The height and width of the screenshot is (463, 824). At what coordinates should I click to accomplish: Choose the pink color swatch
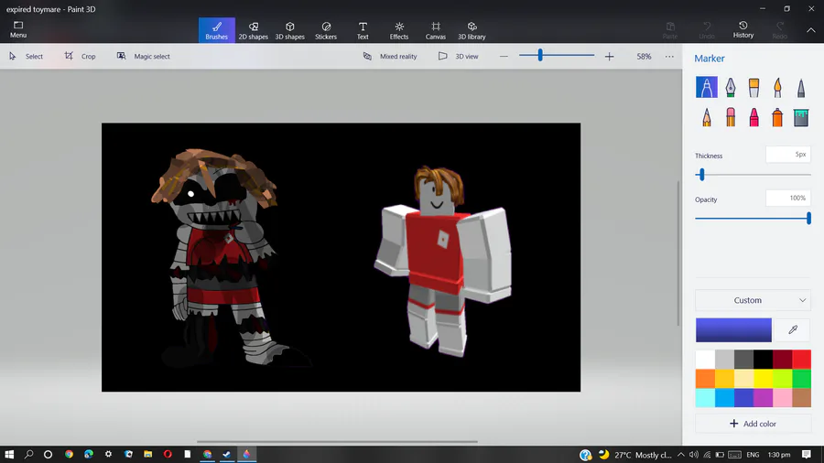tap(782, 398)
